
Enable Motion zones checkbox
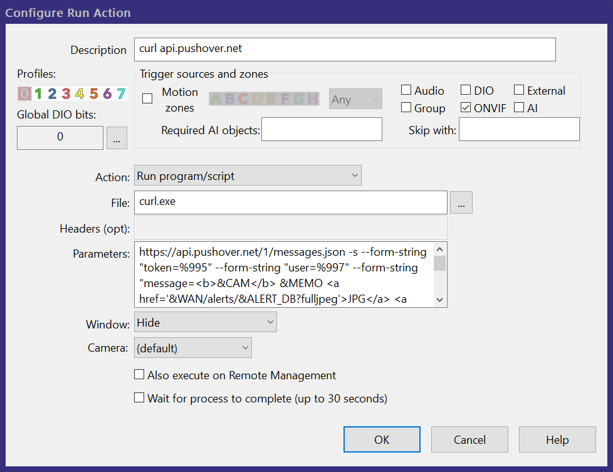147,99
